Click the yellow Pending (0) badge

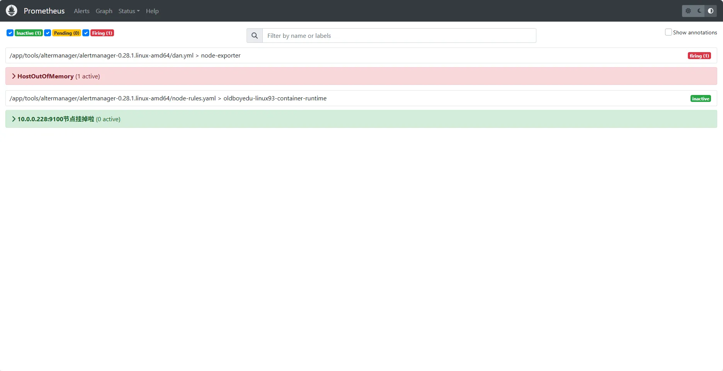(66, 33)
